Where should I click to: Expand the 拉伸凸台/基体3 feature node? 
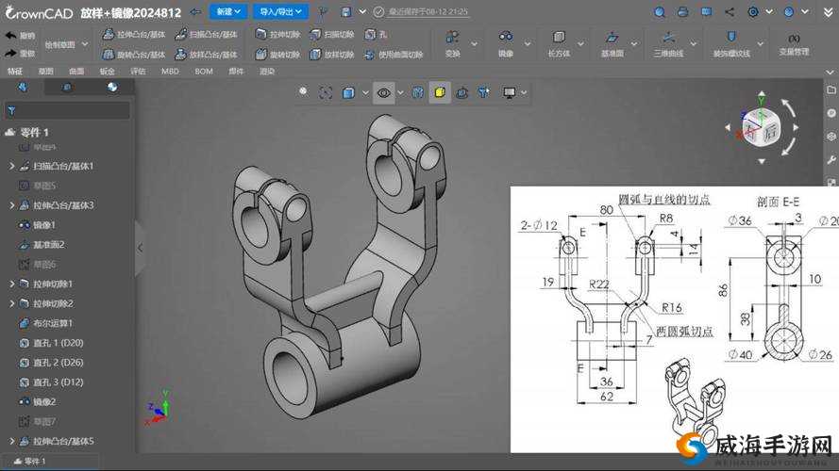pyautogui.click(x=11, y=205)
